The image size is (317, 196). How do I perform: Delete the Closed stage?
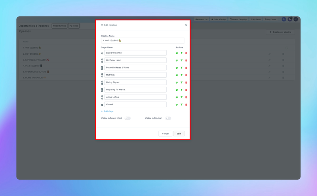pos(186,105)
